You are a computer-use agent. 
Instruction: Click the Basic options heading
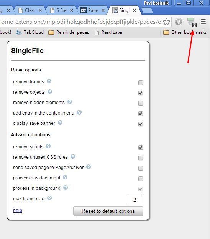click(x=26, y=70)
